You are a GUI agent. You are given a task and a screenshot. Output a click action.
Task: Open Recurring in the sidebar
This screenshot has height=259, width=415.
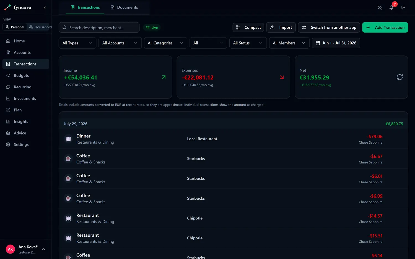pos(26,87)
